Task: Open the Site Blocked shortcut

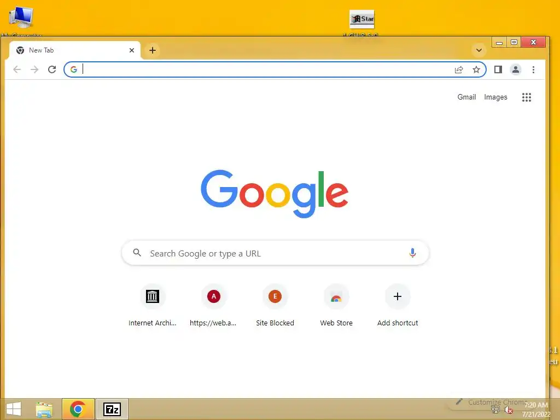Action: 275,305
